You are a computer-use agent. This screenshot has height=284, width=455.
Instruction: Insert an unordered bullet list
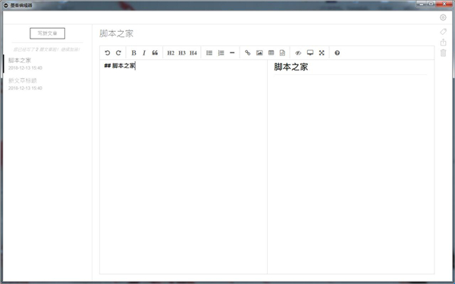pos(209,53)
